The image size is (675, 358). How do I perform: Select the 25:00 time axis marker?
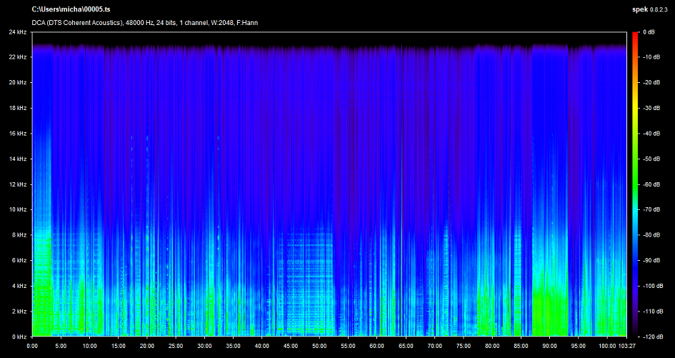(x=176, y=347)
